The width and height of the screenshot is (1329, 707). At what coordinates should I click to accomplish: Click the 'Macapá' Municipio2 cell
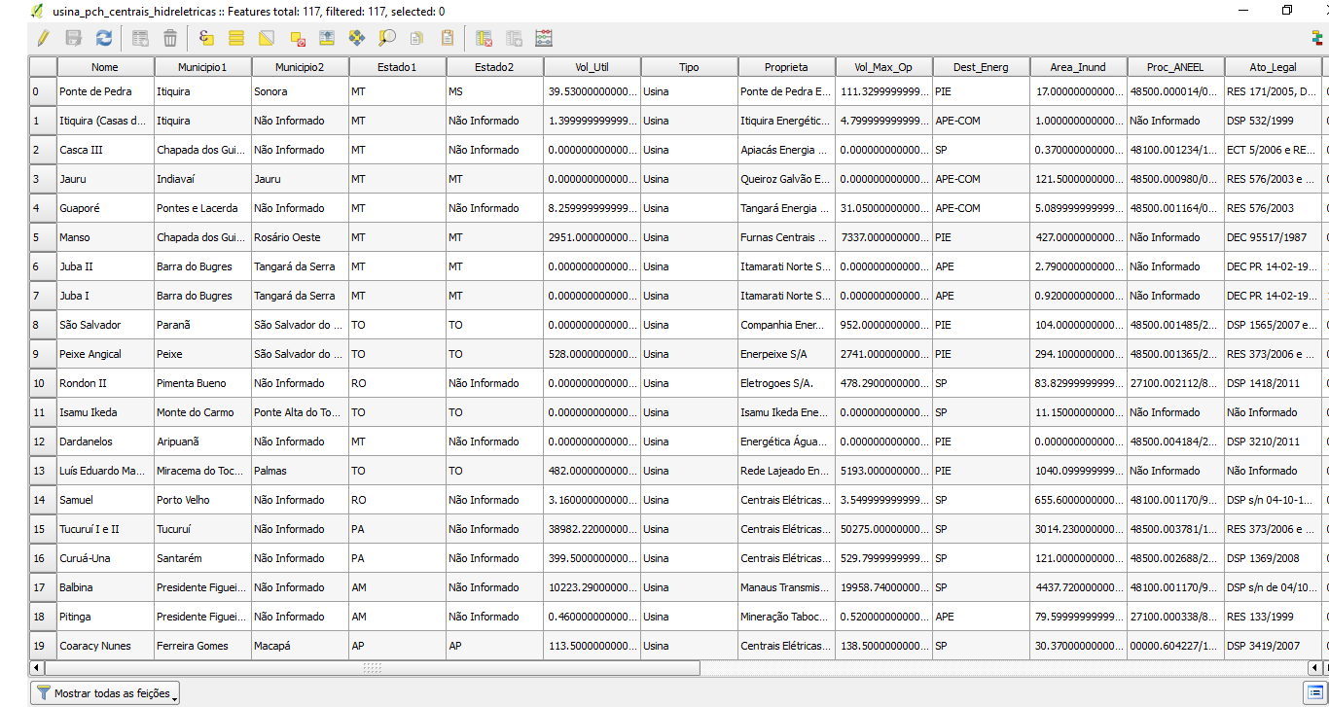tap(300, 646)
